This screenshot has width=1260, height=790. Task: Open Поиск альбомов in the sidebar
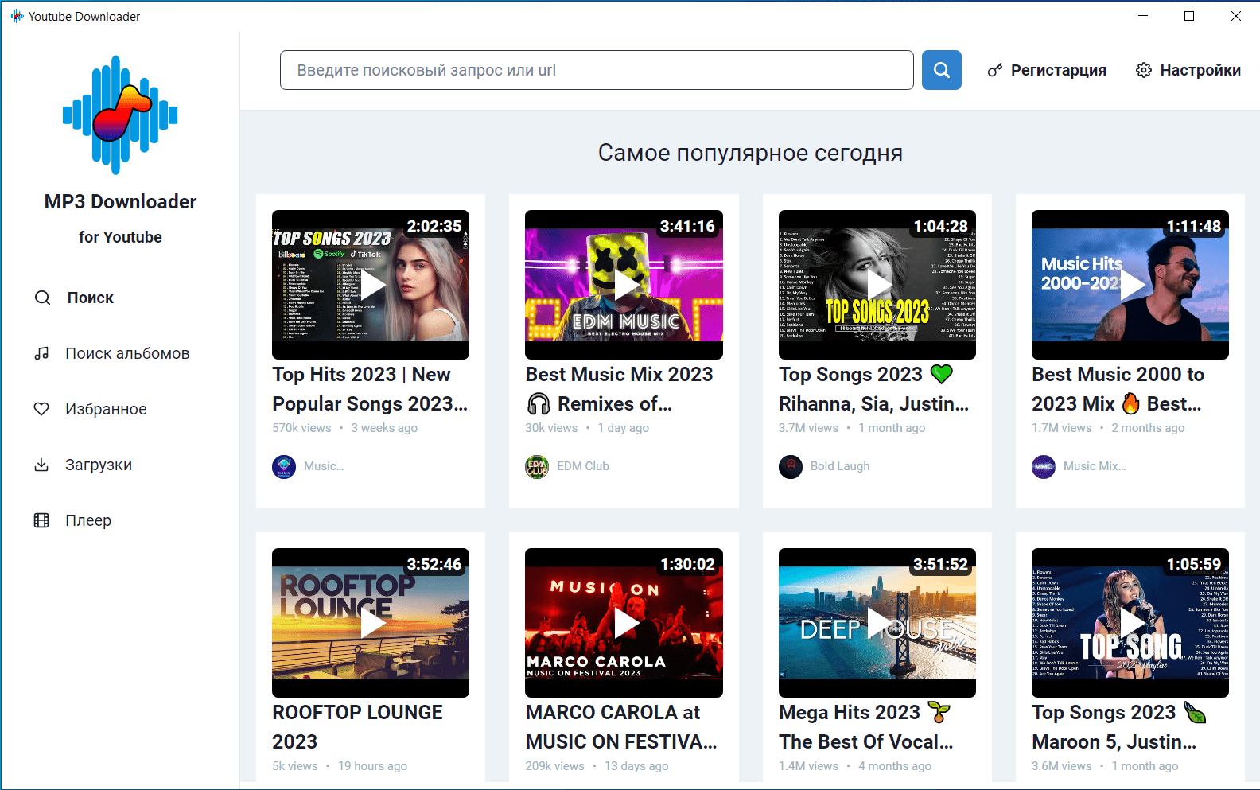pos(112,353)
